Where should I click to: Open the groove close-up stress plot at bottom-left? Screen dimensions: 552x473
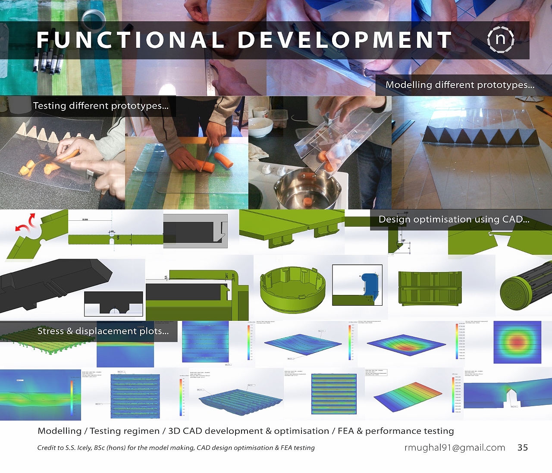(41, 395)
